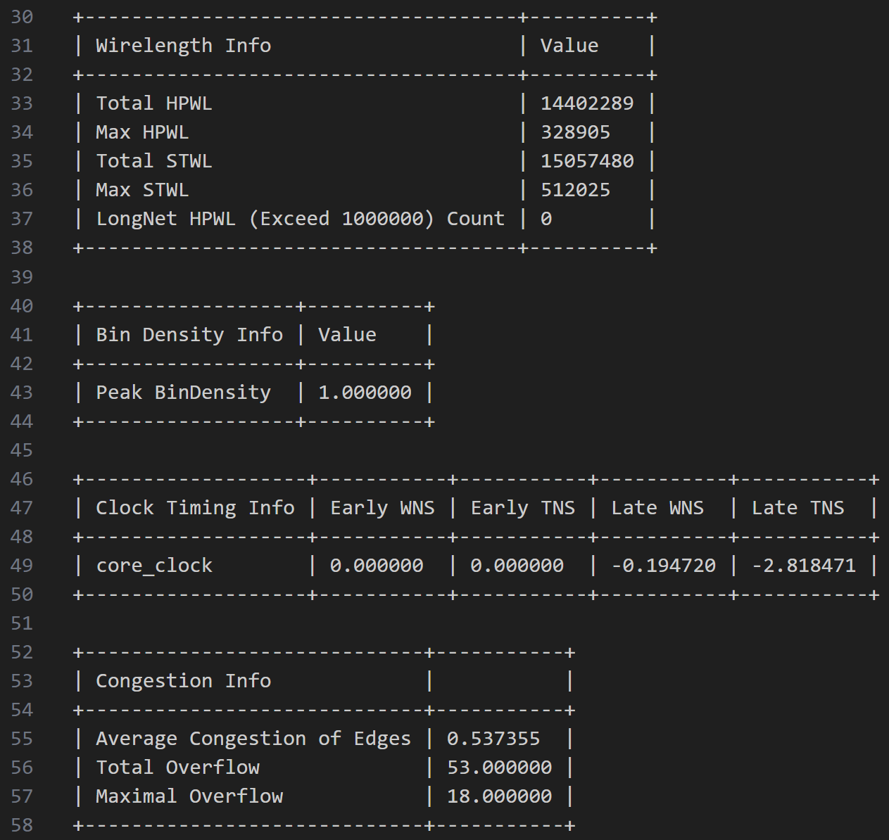The image size is (889, 840).
Task: Click the core_clock row label
Action: (153, 566)
